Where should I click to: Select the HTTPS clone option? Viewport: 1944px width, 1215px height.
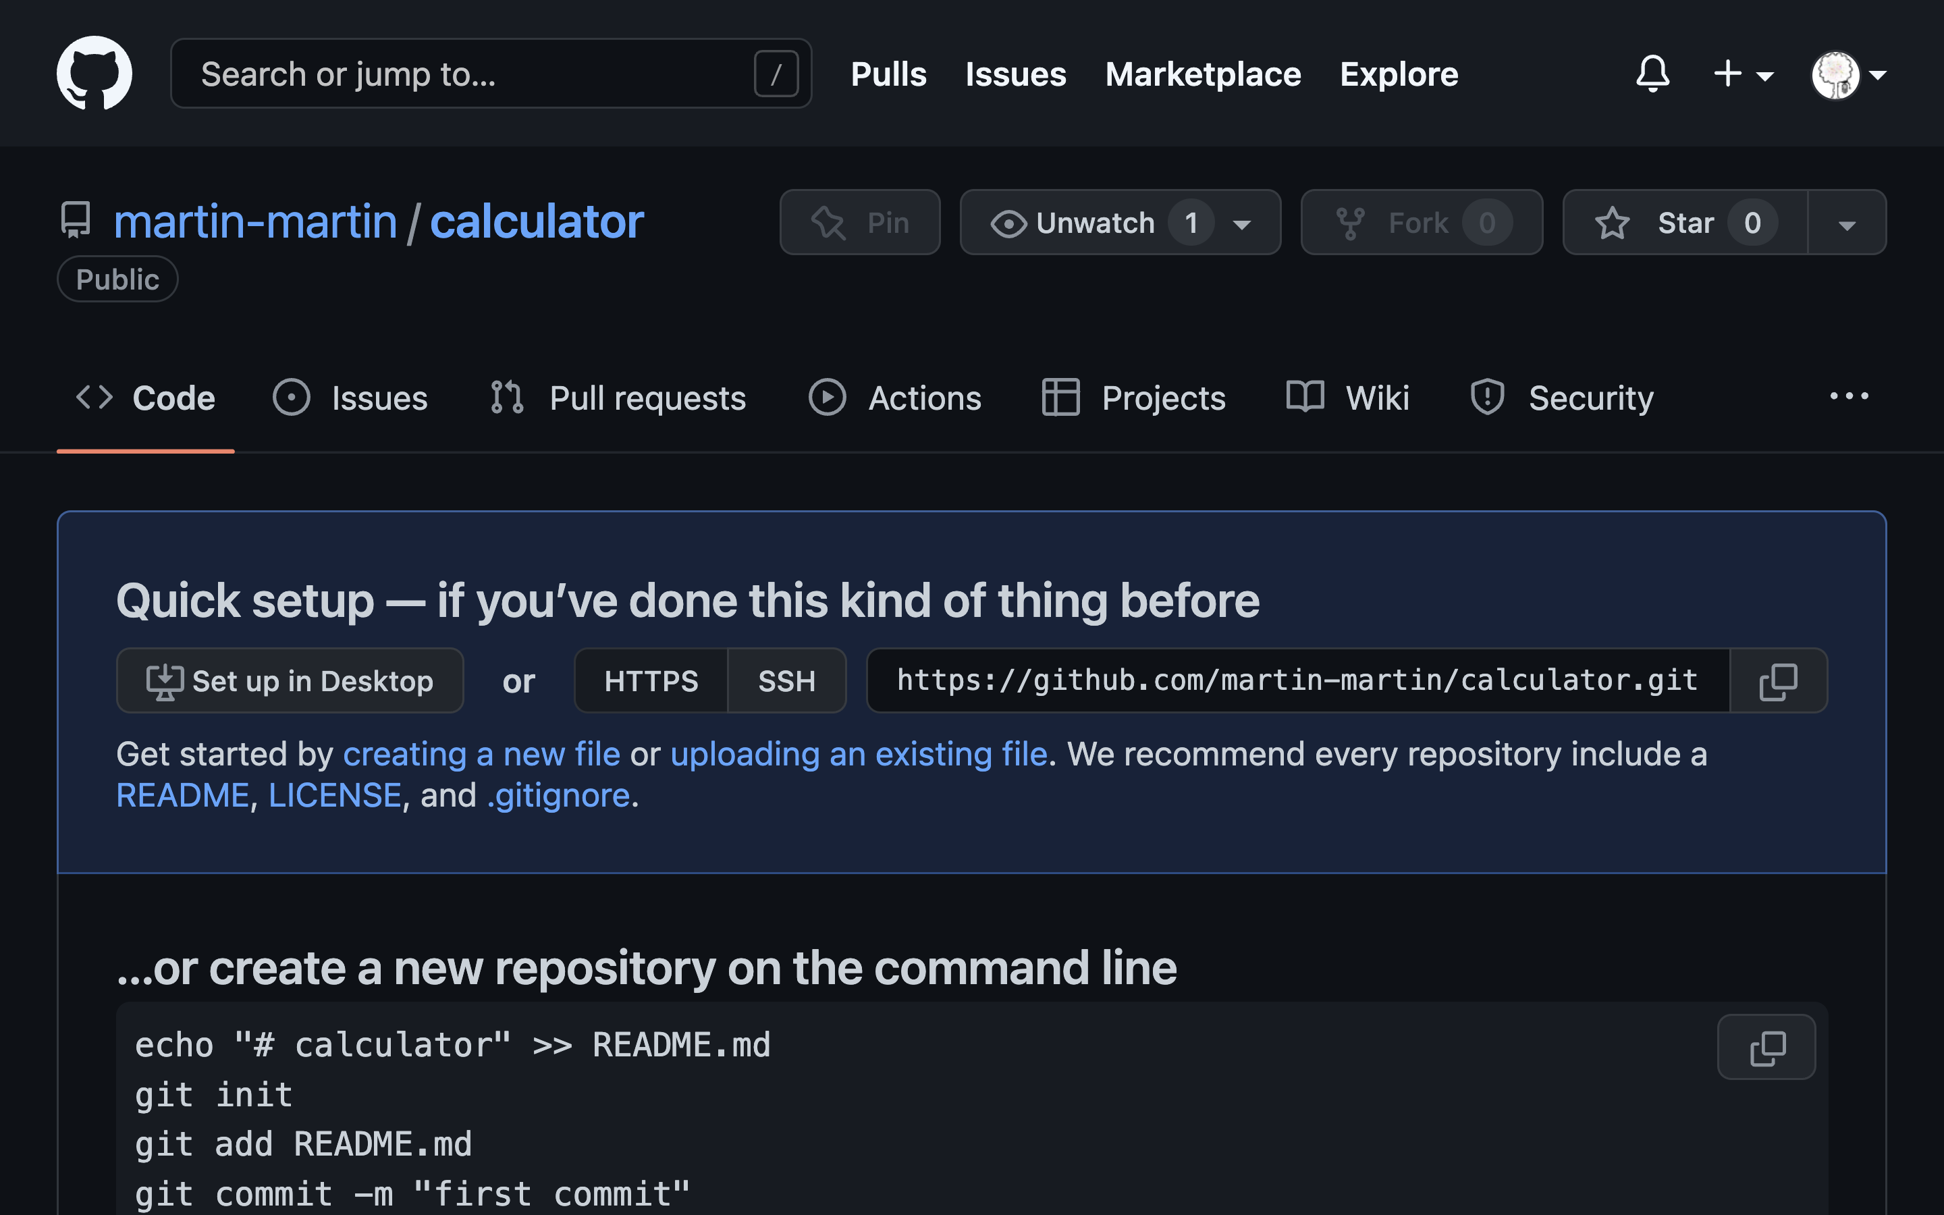651,680
